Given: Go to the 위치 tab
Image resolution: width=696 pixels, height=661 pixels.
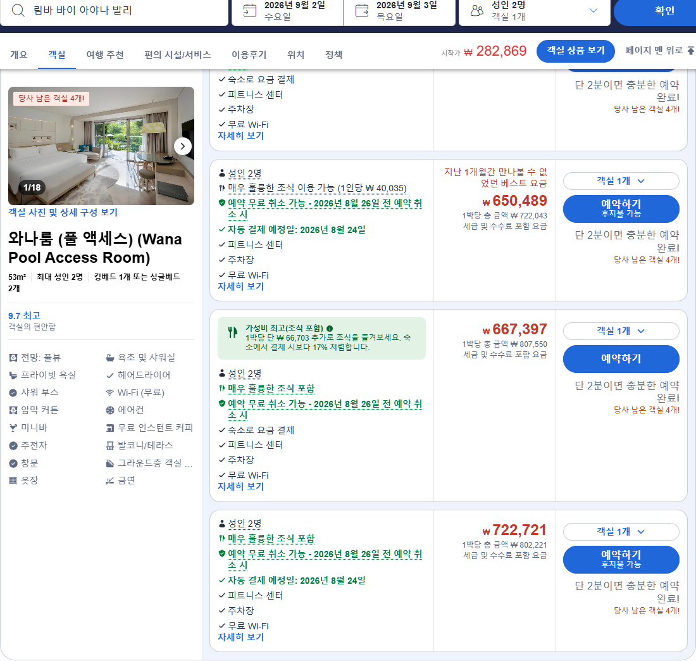Looking at the screenshot, I should pos(295,54).
